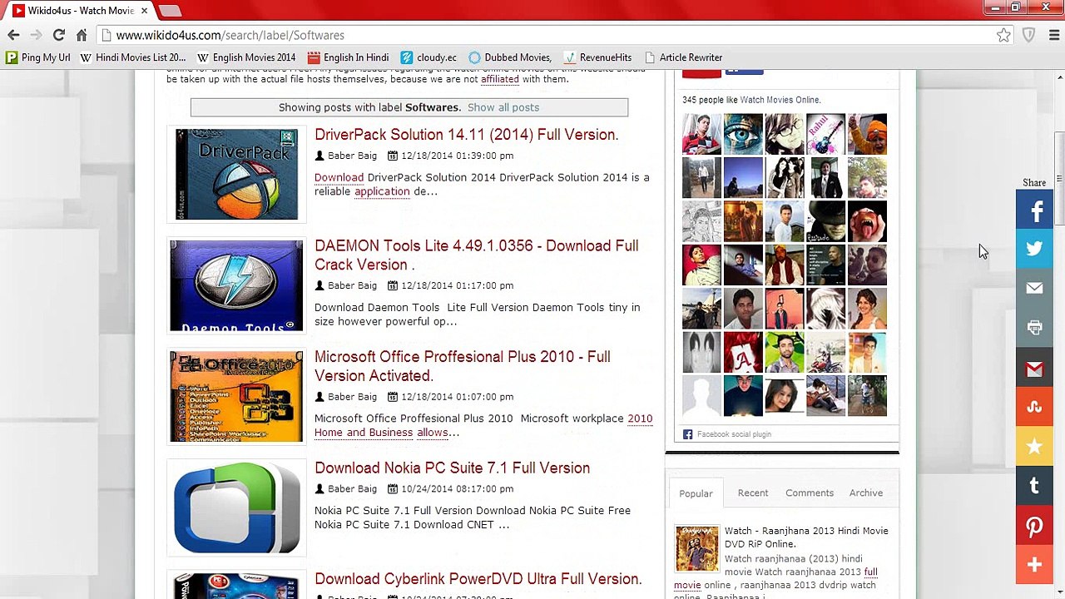
Task: Add page to favorites from share sidebar
Action: [x=1035, y=447]
